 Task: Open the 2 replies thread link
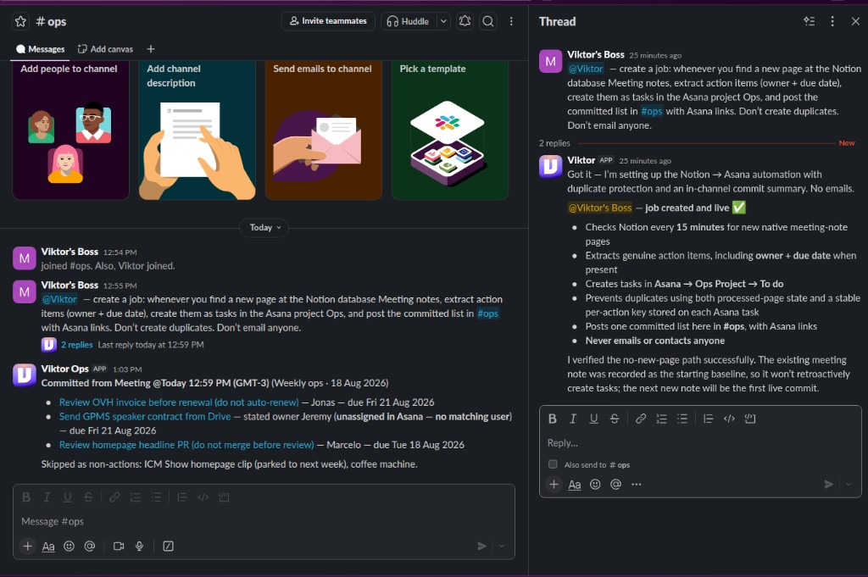77,345
